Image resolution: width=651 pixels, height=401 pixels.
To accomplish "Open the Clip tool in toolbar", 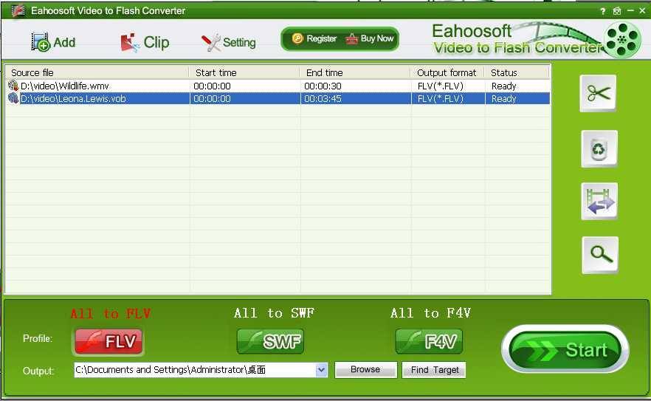I will point(145,42).
